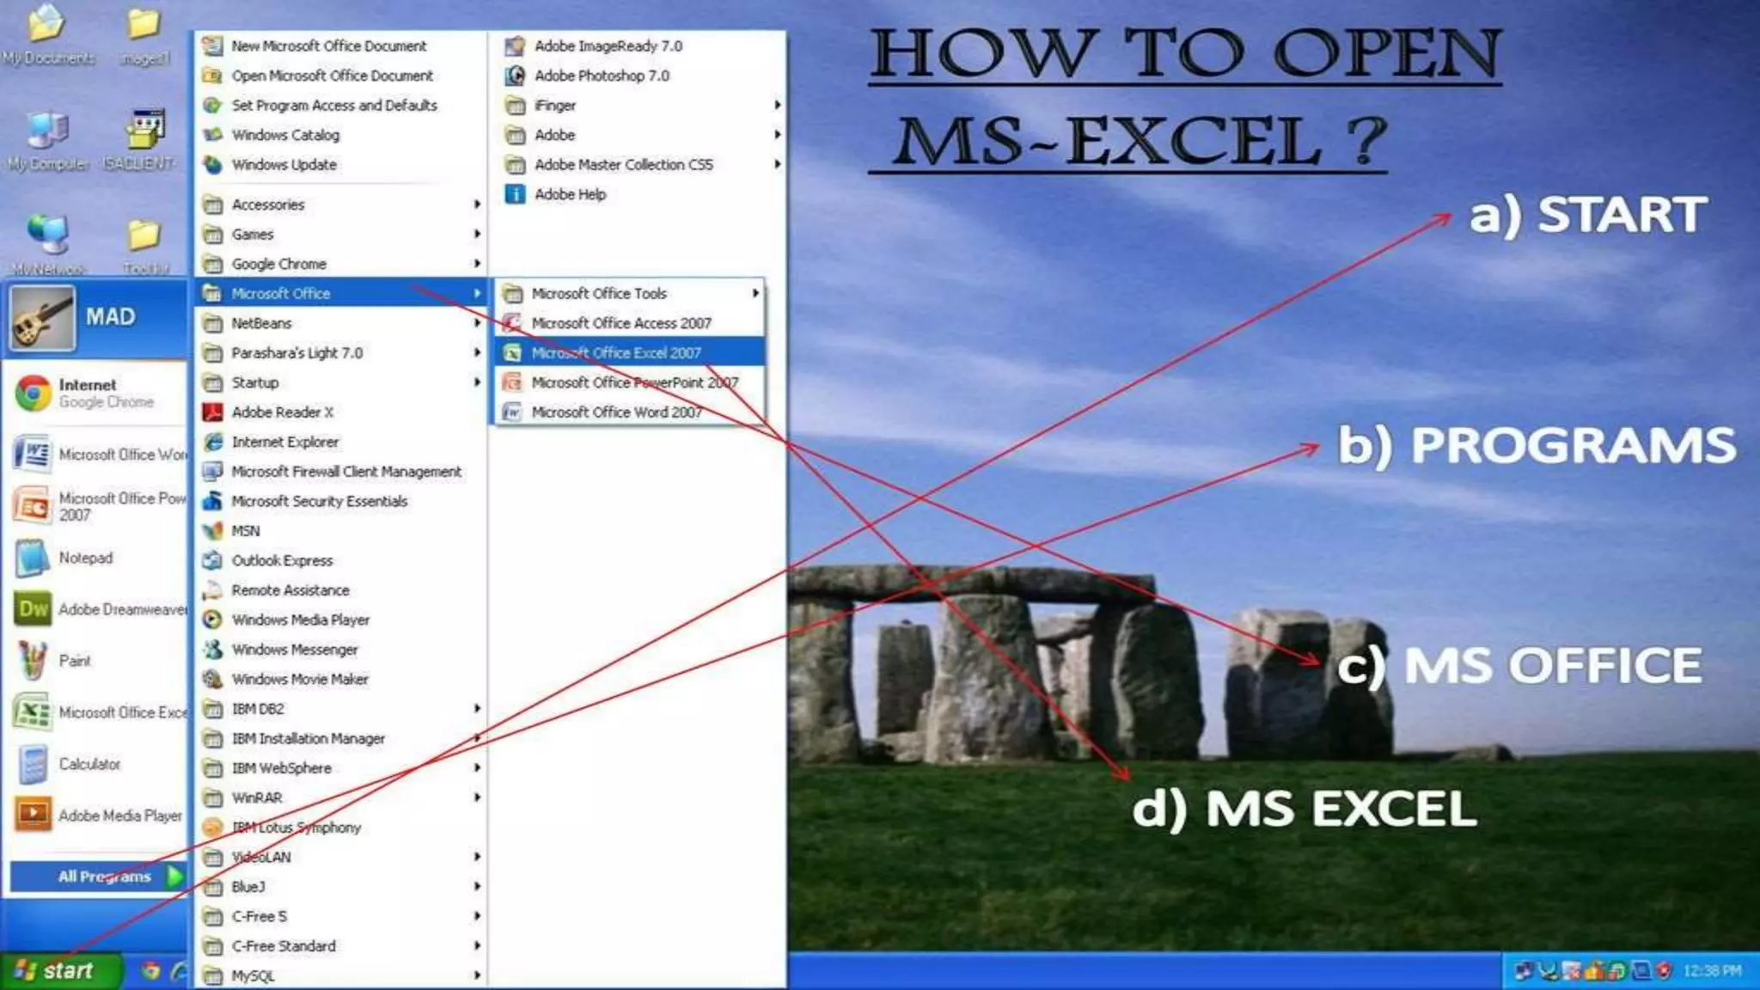Image resolution: width=1760 pixels, height=990 pixels.
Task: Expand the Adobe Master Collection CS5 folder
Action: tap(623, 165)
